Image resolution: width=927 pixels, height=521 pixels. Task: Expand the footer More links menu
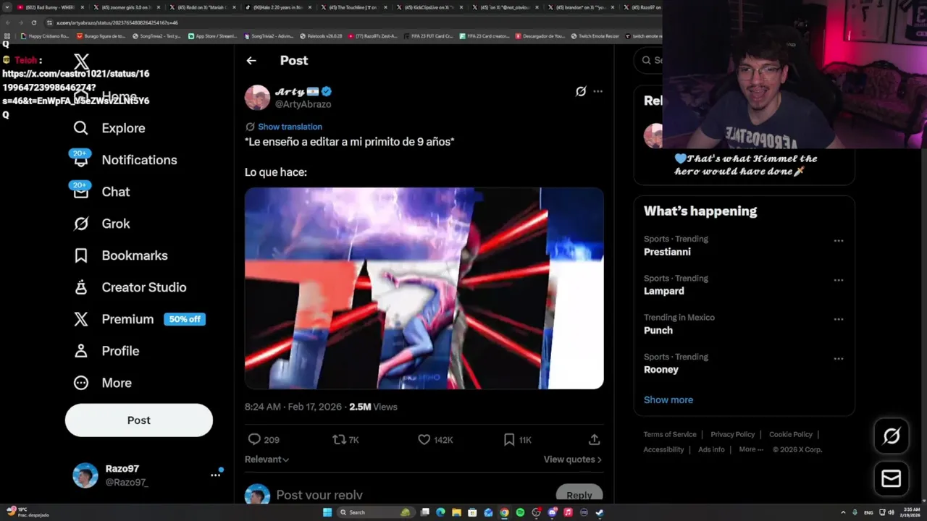pyautogui.click(x=751, y=449)
